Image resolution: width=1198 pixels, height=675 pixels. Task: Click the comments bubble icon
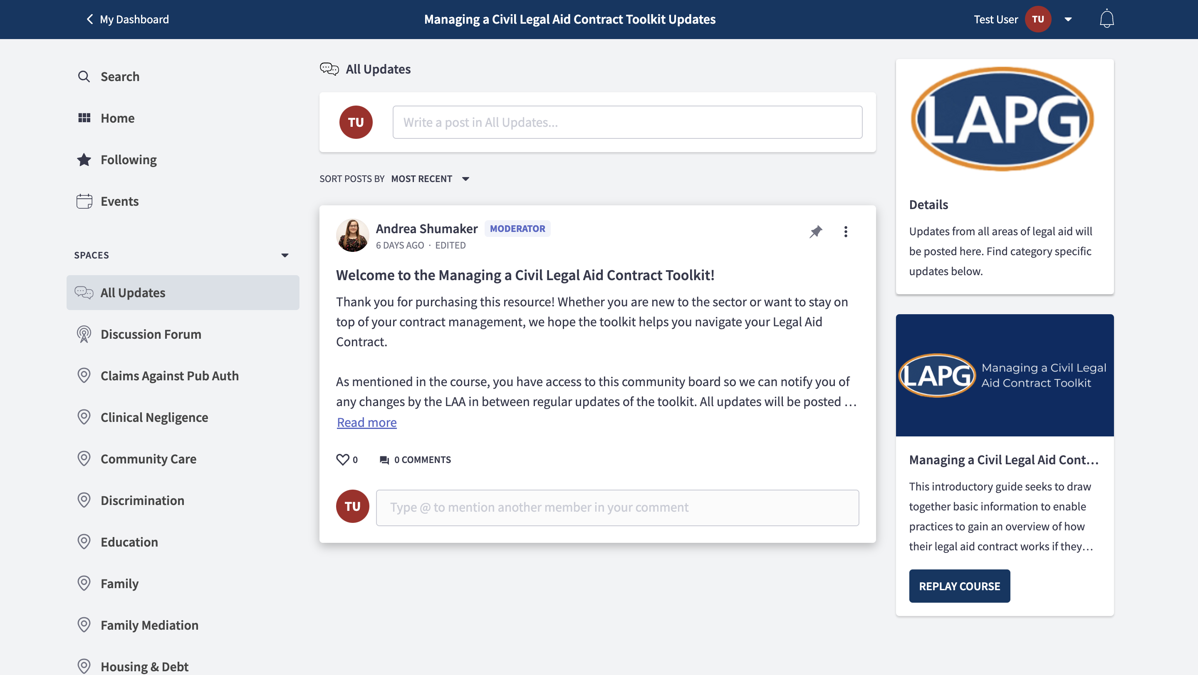384,460
